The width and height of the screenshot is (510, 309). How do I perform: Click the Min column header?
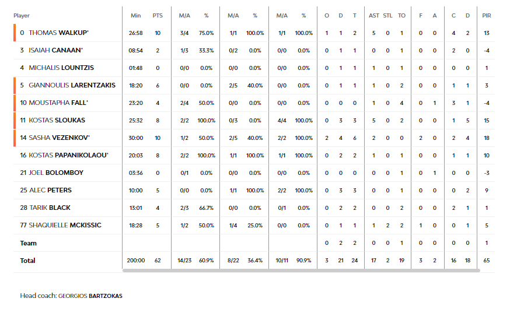click(135, 16)
